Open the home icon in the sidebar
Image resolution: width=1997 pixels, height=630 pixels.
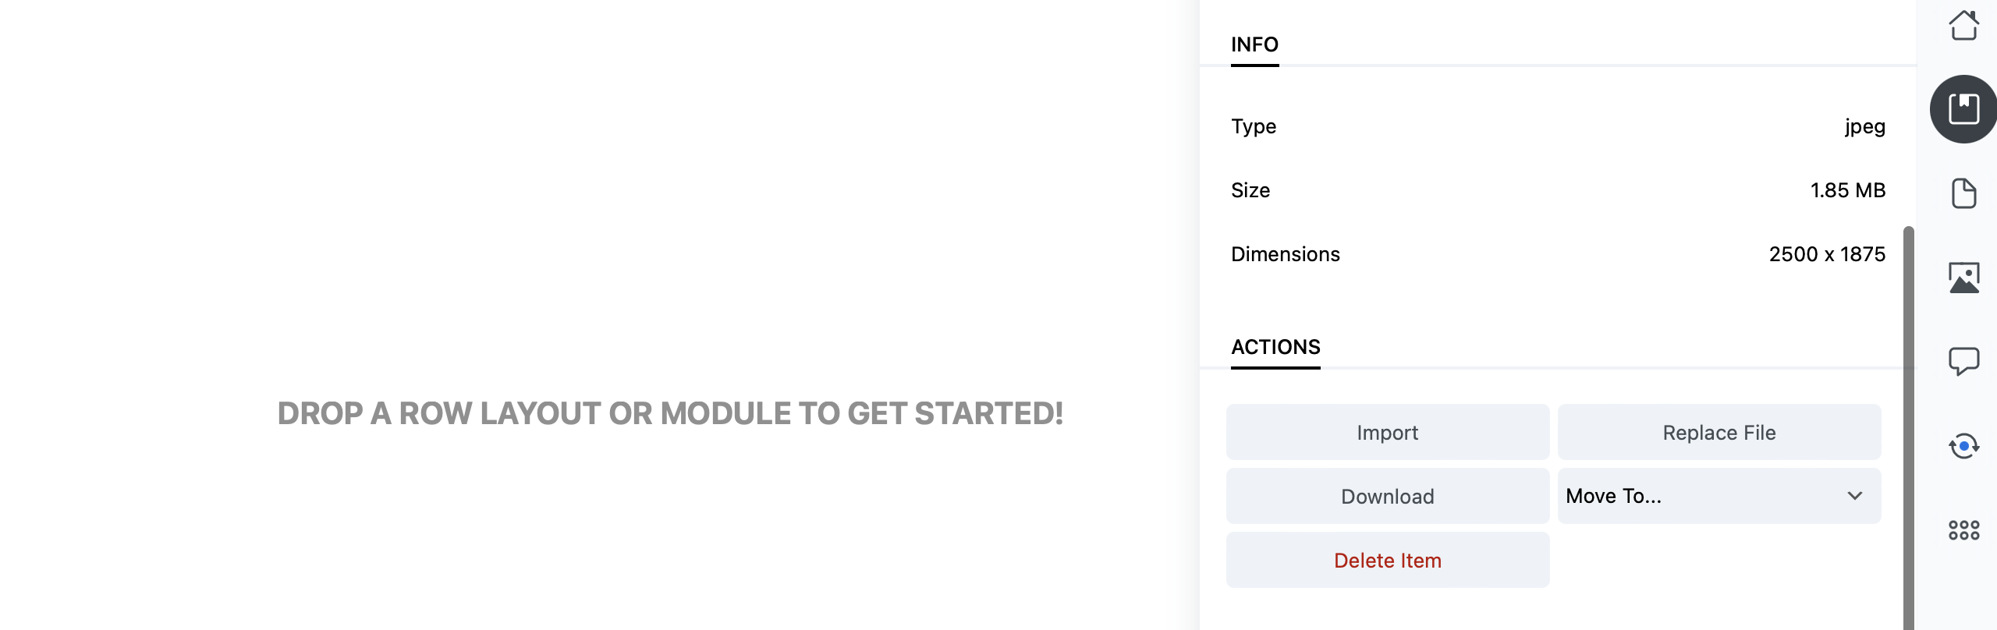click(1963, 26)
